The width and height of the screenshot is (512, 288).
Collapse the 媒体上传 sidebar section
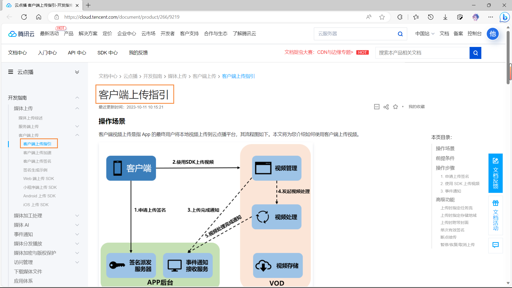coord(77,108)
